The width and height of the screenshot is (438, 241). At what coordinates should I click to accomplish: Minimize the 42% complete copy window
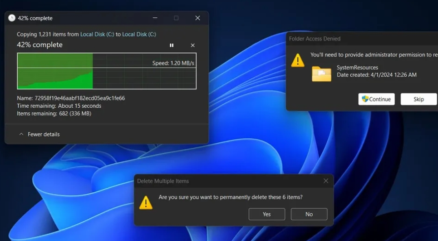tap(155, 18)
